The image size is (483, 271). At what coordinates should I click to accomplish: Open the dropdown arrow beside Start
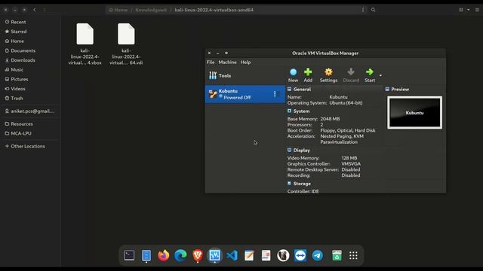tap(380, 75)
